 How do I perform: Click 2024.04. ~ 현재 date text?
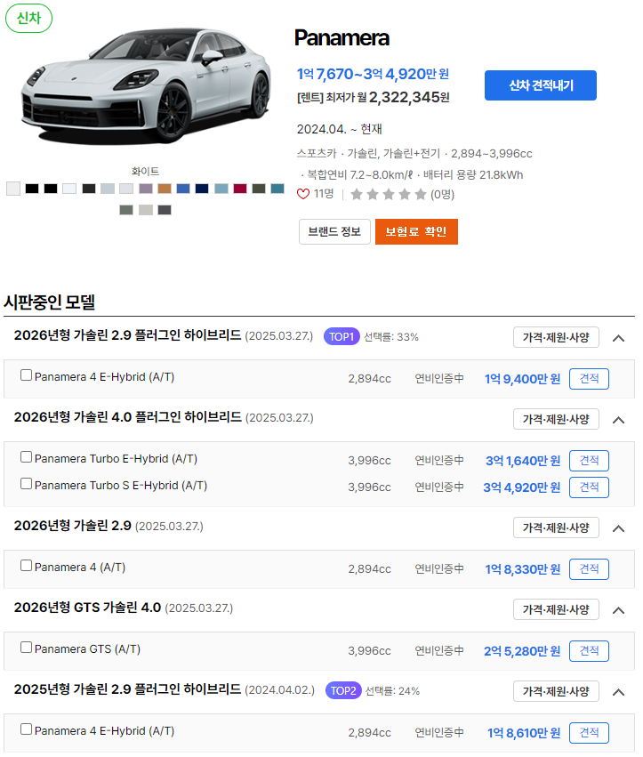click(340, 129)
